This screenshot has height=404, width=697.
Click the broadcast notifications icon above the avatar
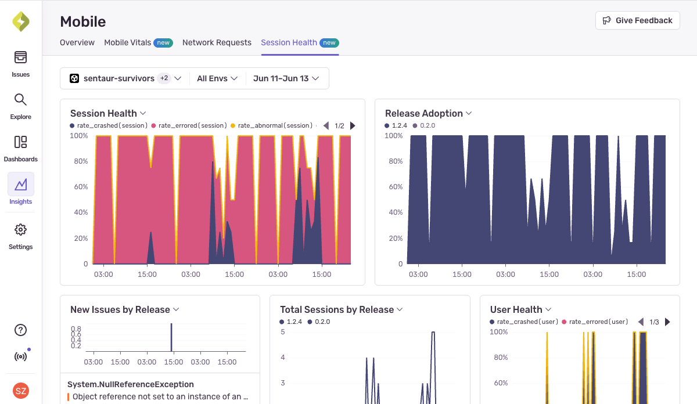coord(20,356)
